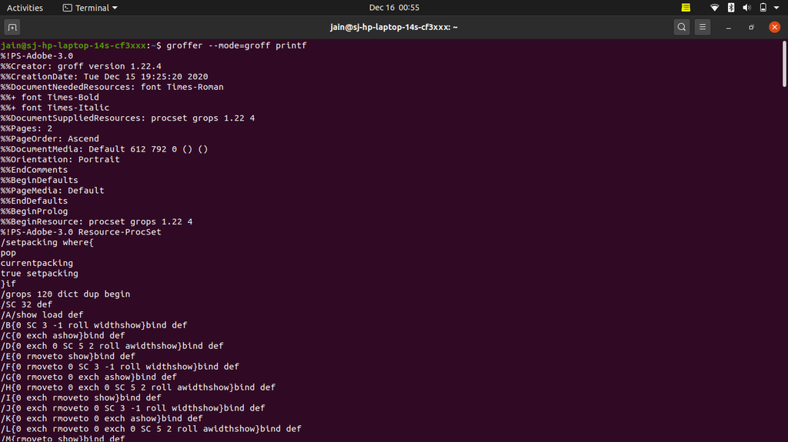
Task: Minimize the terminal window
Action: [728, 27]
